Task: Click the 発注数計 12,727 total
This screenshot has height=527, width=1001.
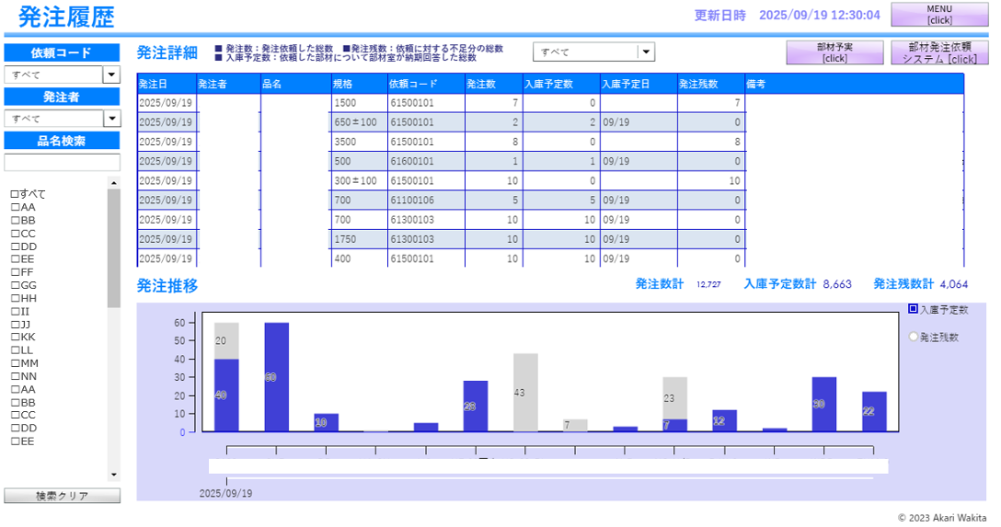Action: (x=678, y=284)
